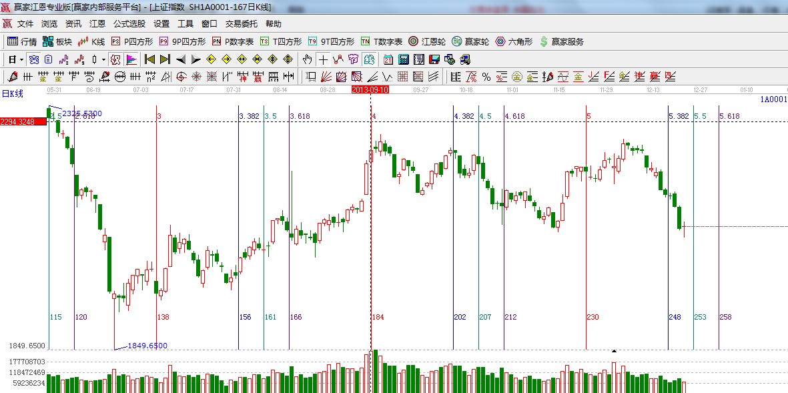Click the red 2013-09-10 date marker
This screenshot has height=393, width=788.
370,89
